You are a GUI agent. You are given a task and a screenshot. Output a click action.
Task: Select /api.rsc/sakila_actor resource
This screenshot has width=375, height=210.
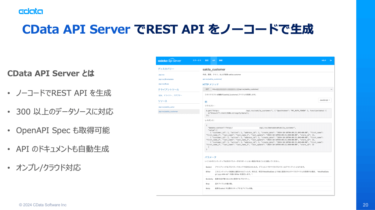[x=166, y=107]
